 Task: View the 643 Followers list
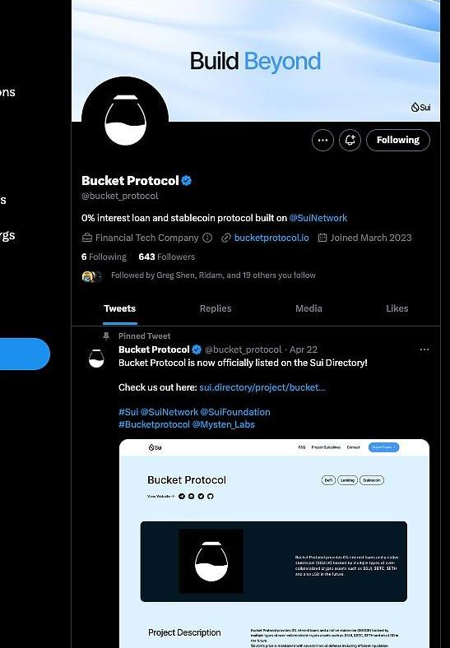click(167, 257)
